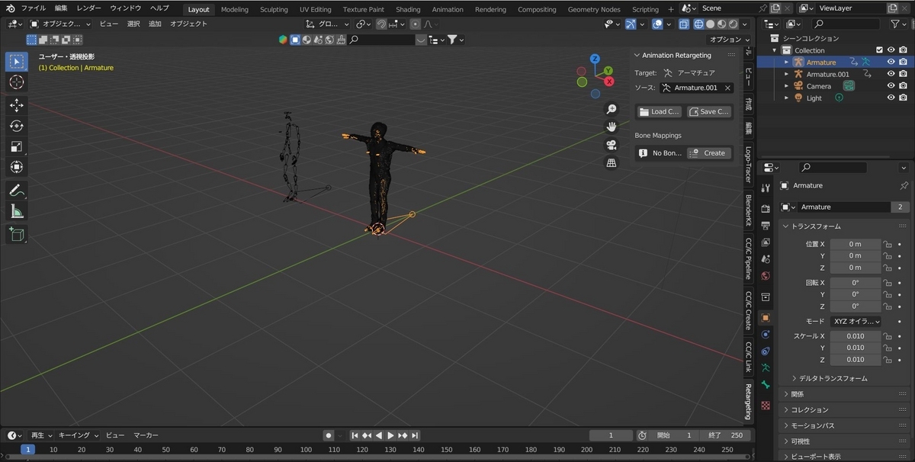Switch to the Sculpting workspace tab
Image resolution: width=915 pixels, height=462 pixels.
coord(274,9)
